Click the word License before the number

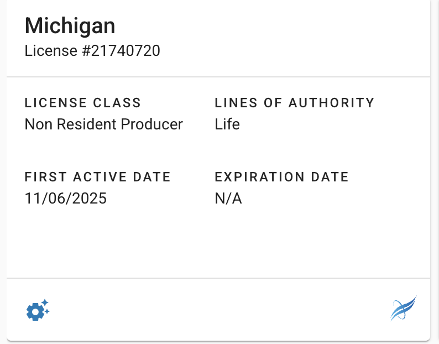51,51
